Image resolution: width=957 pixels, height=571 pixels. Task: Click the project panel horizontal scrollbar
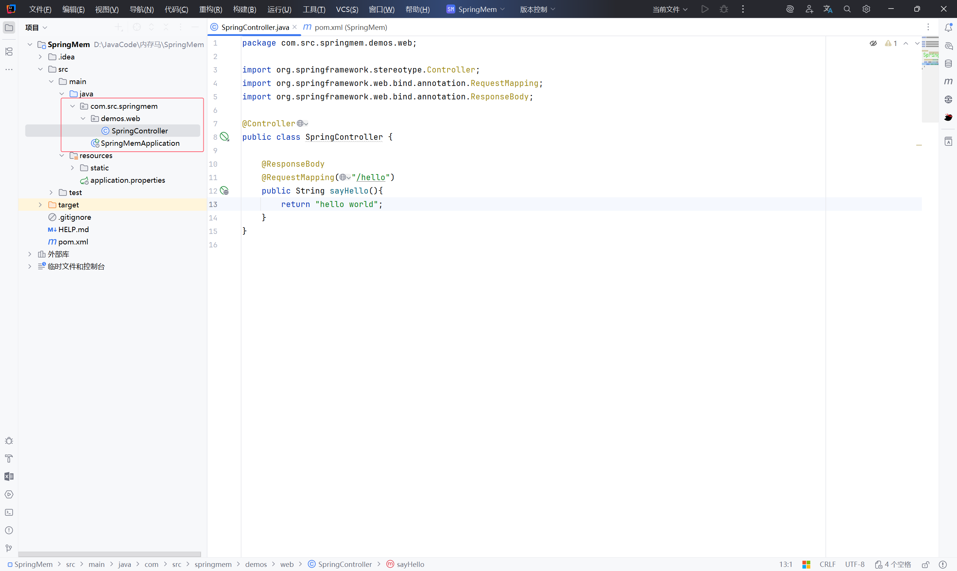[109, 555]
